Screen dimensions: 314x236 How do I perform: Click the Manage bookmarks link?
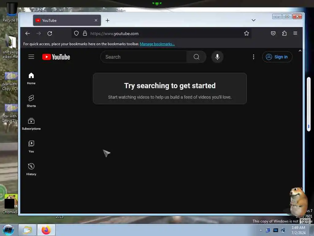coord(157,44)
